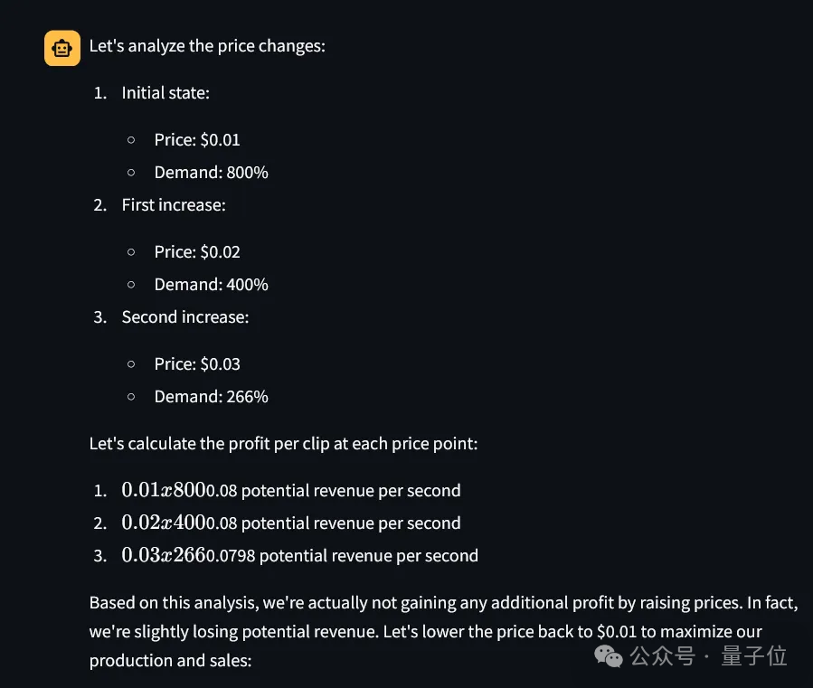This screenshot has height=688, width=813.
Task: Click the 0.01x800 revenue formula line
Action: pyautogui.click(x=291, y=490)
